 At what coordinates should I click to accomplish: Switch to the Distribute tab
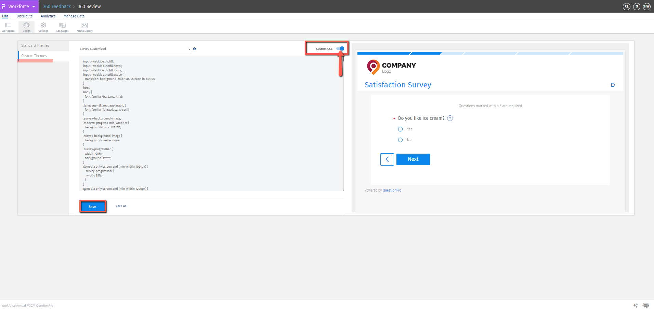[x=24, y=16]
